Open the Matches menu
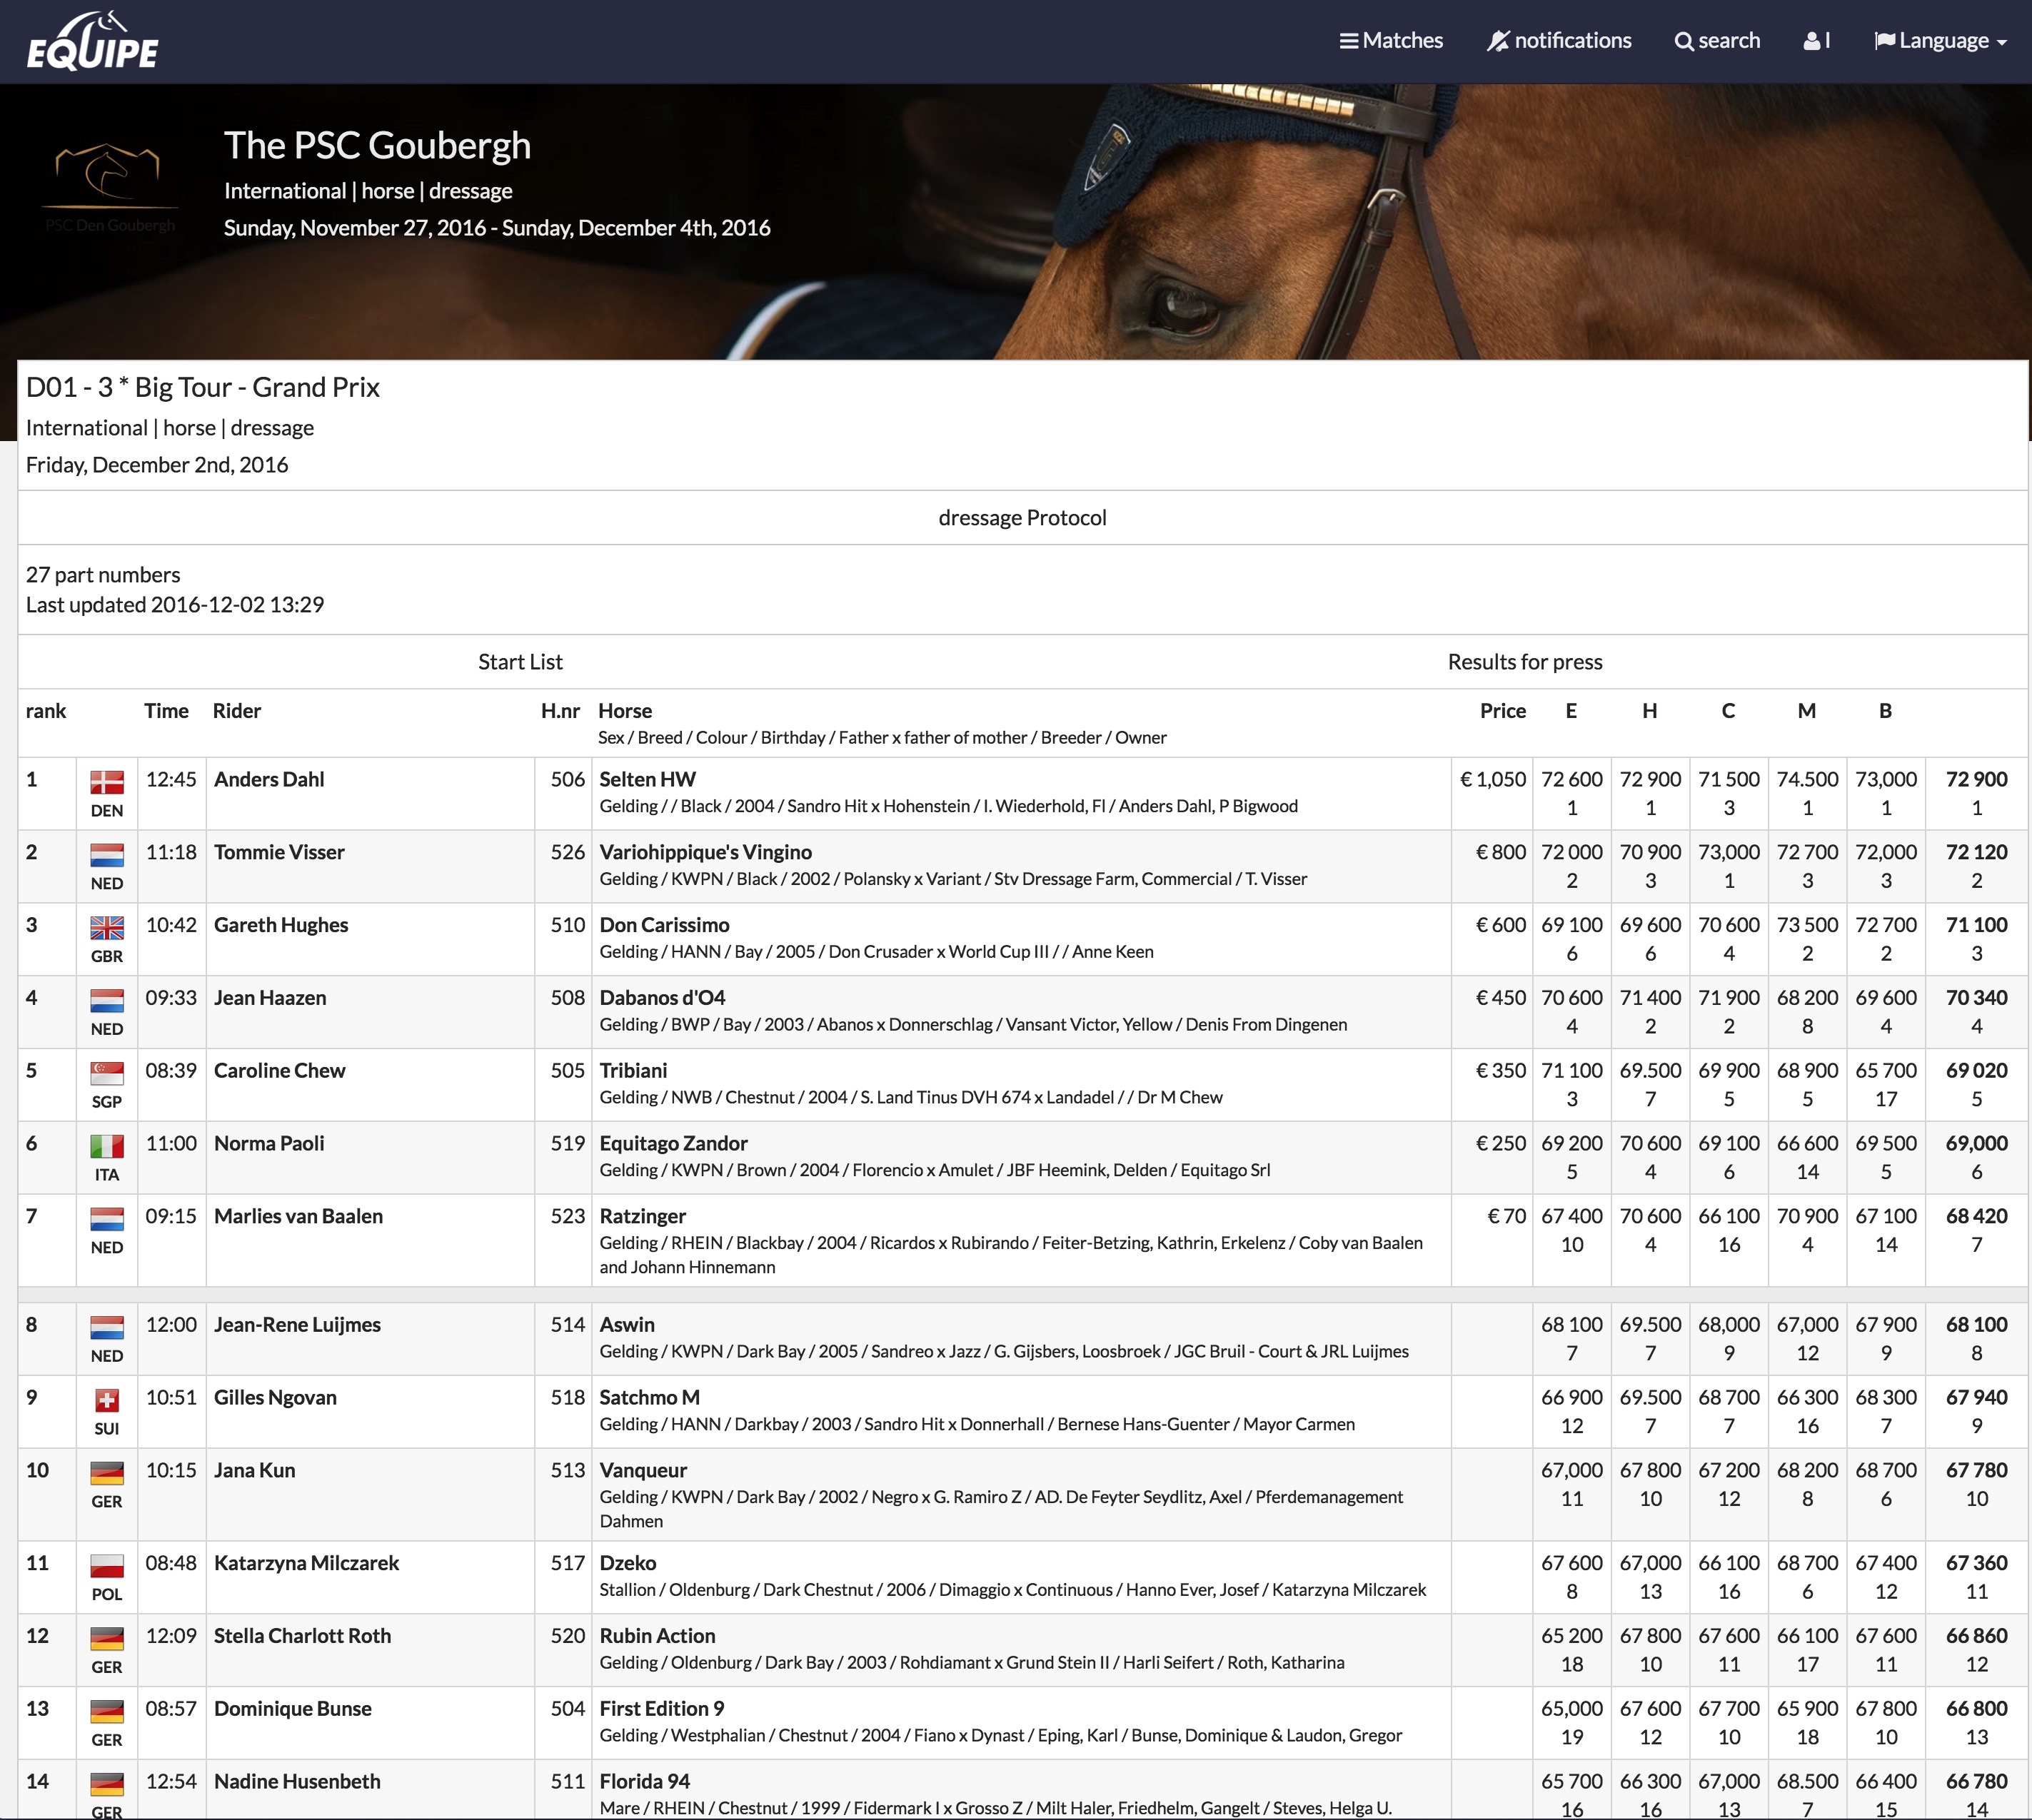This screenshot has height=1820, width=2032. tap(1391, 41)
